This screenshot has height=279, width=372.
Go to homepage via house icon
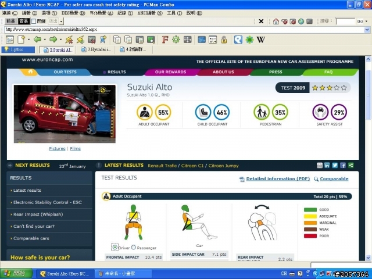click(x=276, y=22)
